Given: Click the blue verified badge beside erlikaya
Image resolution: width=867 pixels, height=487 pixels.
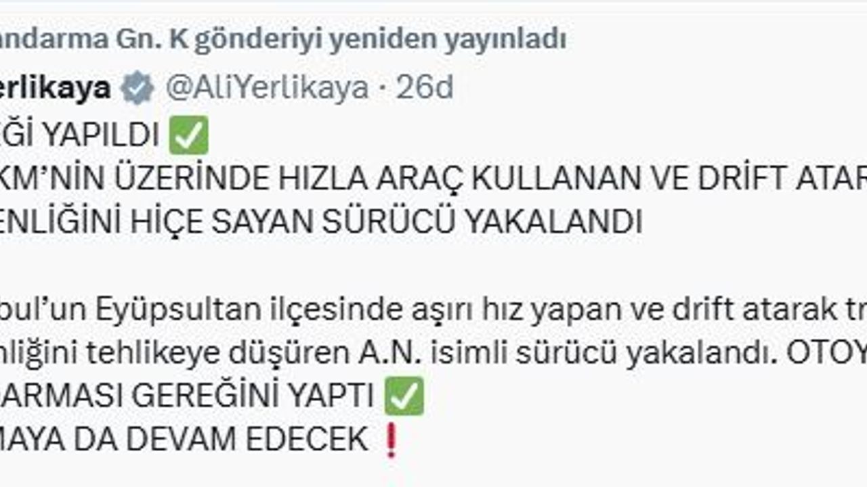Looking at the screenshot, I should (138, 88).
